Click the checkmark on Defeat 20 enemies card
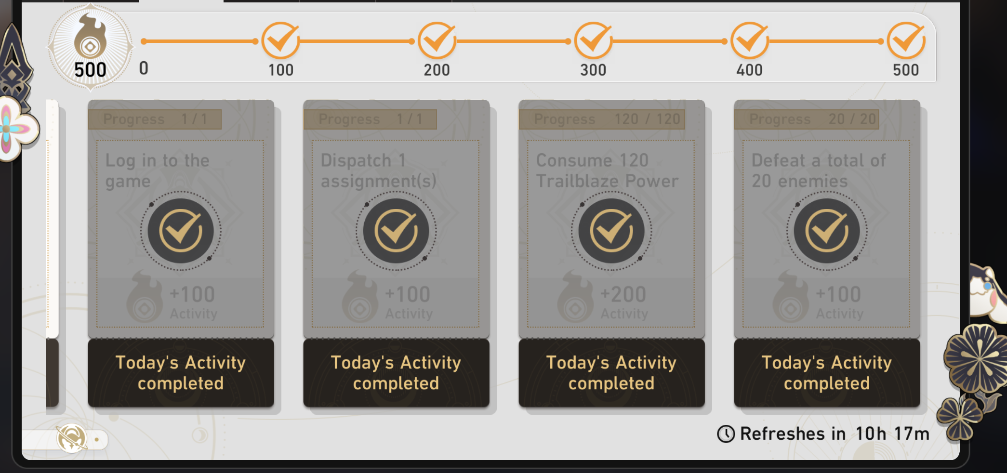 coord(827,231)
